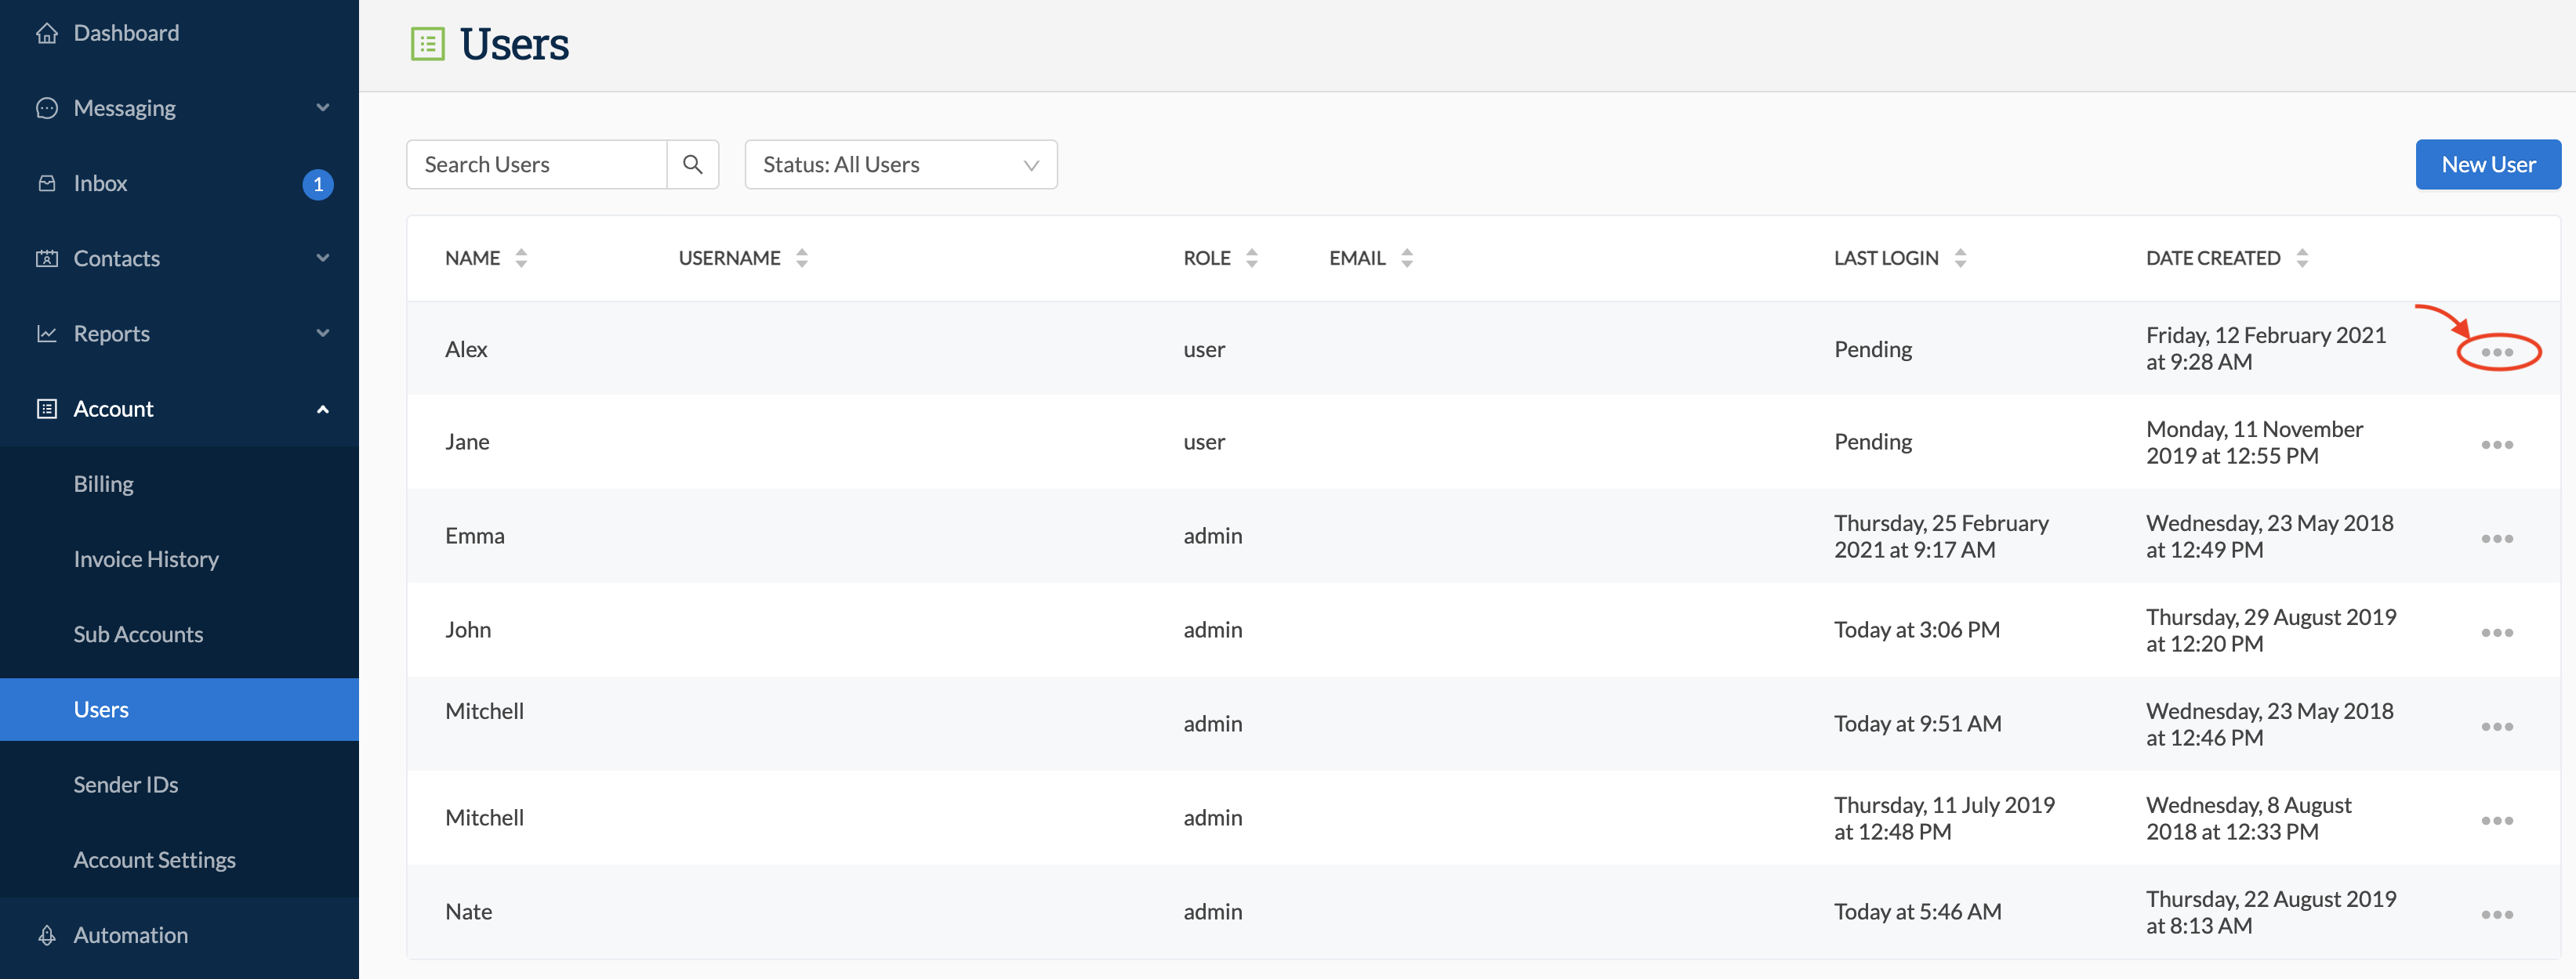Click the Automation rocket icon
This screenshot has width=2576, height=979.
[47, 935]
